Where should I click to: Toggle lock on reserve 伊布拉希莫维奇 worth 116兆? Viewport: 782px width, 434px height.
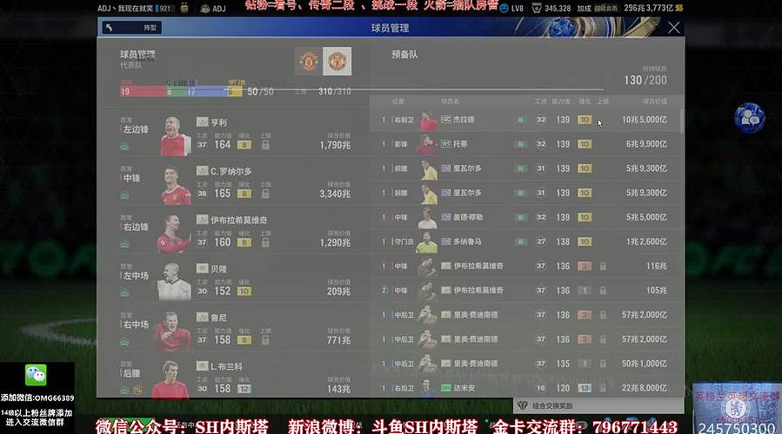(x=603, y=266)
